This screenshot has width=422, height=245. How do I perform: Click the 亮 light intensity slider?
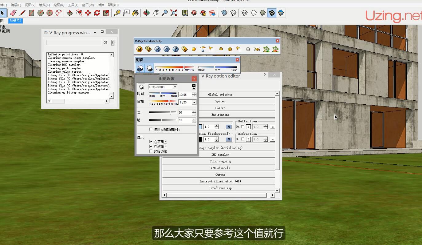(162, 112)
